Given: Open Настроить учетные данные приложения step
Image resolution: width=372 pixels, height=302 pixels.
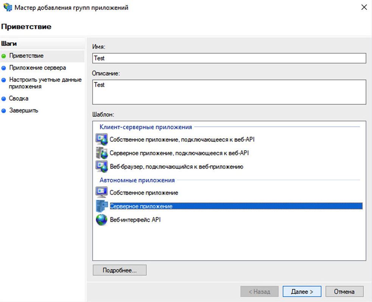Looking at the screenshot, I should tap(45, 83).
